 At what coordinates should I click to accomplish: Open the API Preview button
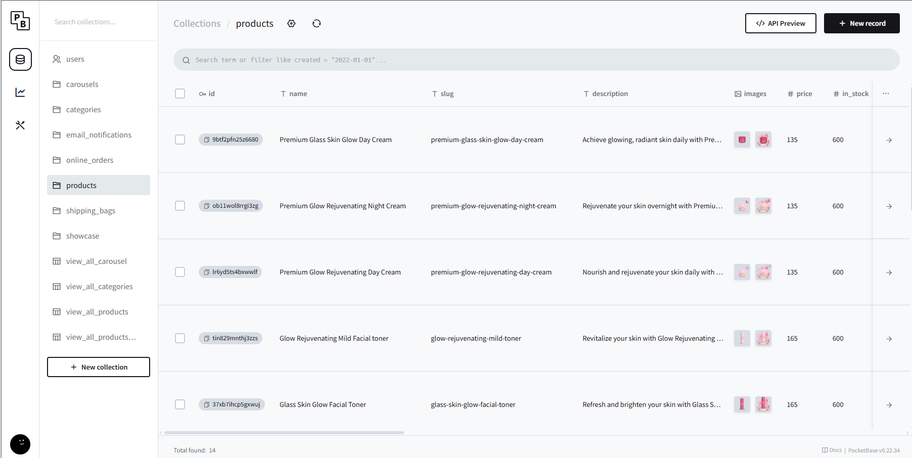[780, 23]
